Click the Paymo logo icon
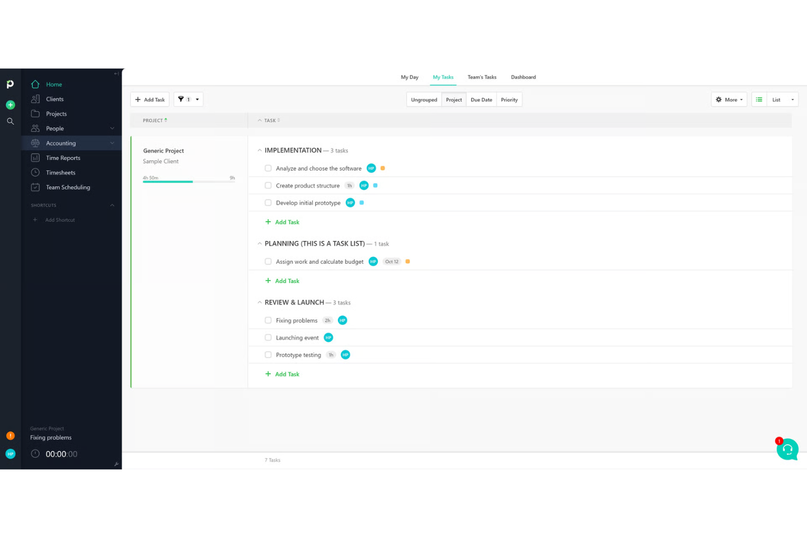807x538 pixels. 10,84
